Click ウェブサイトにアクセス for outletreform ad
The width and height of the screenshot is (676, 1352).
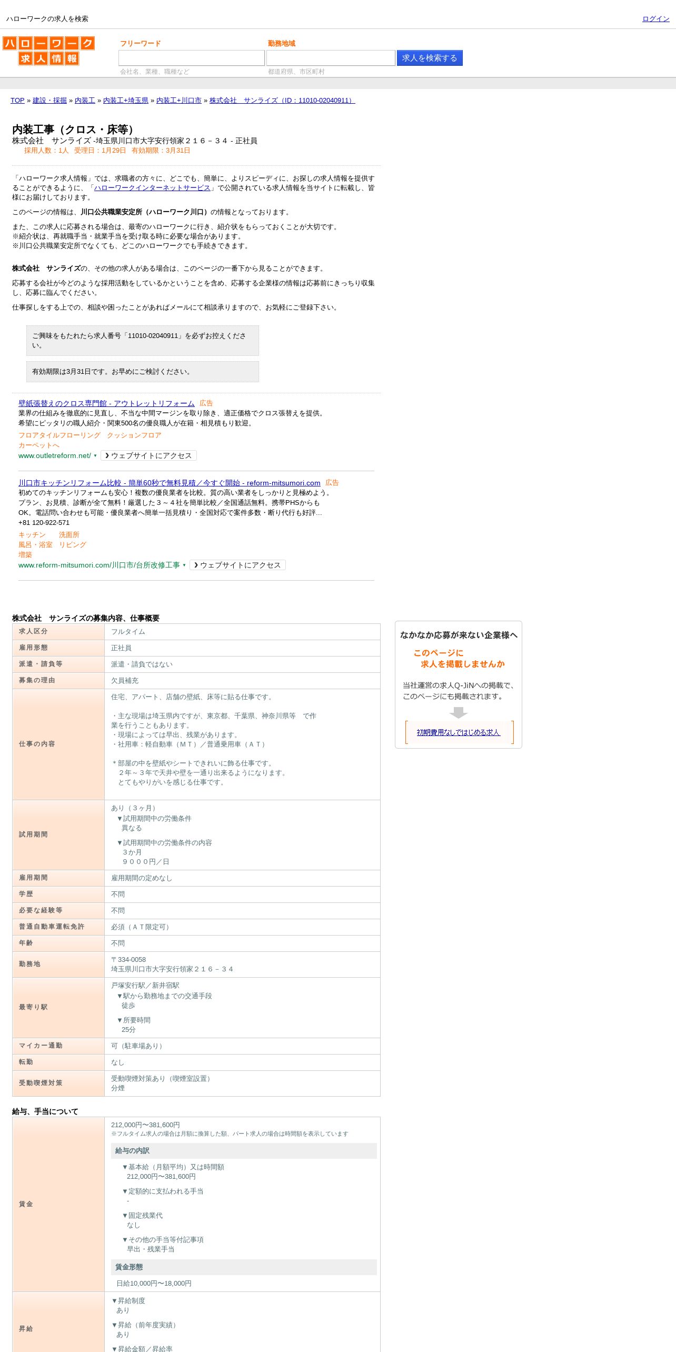pos(148,456)
